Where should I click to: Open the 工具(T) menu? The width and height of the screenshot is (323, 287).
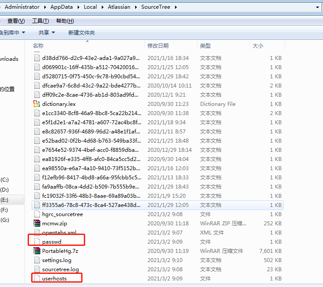point(40,21)
